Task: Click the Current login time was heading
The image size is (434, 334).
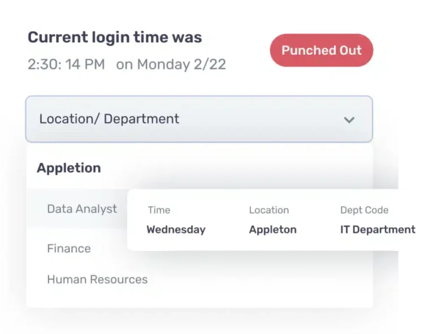Action: tap(115, 37)
